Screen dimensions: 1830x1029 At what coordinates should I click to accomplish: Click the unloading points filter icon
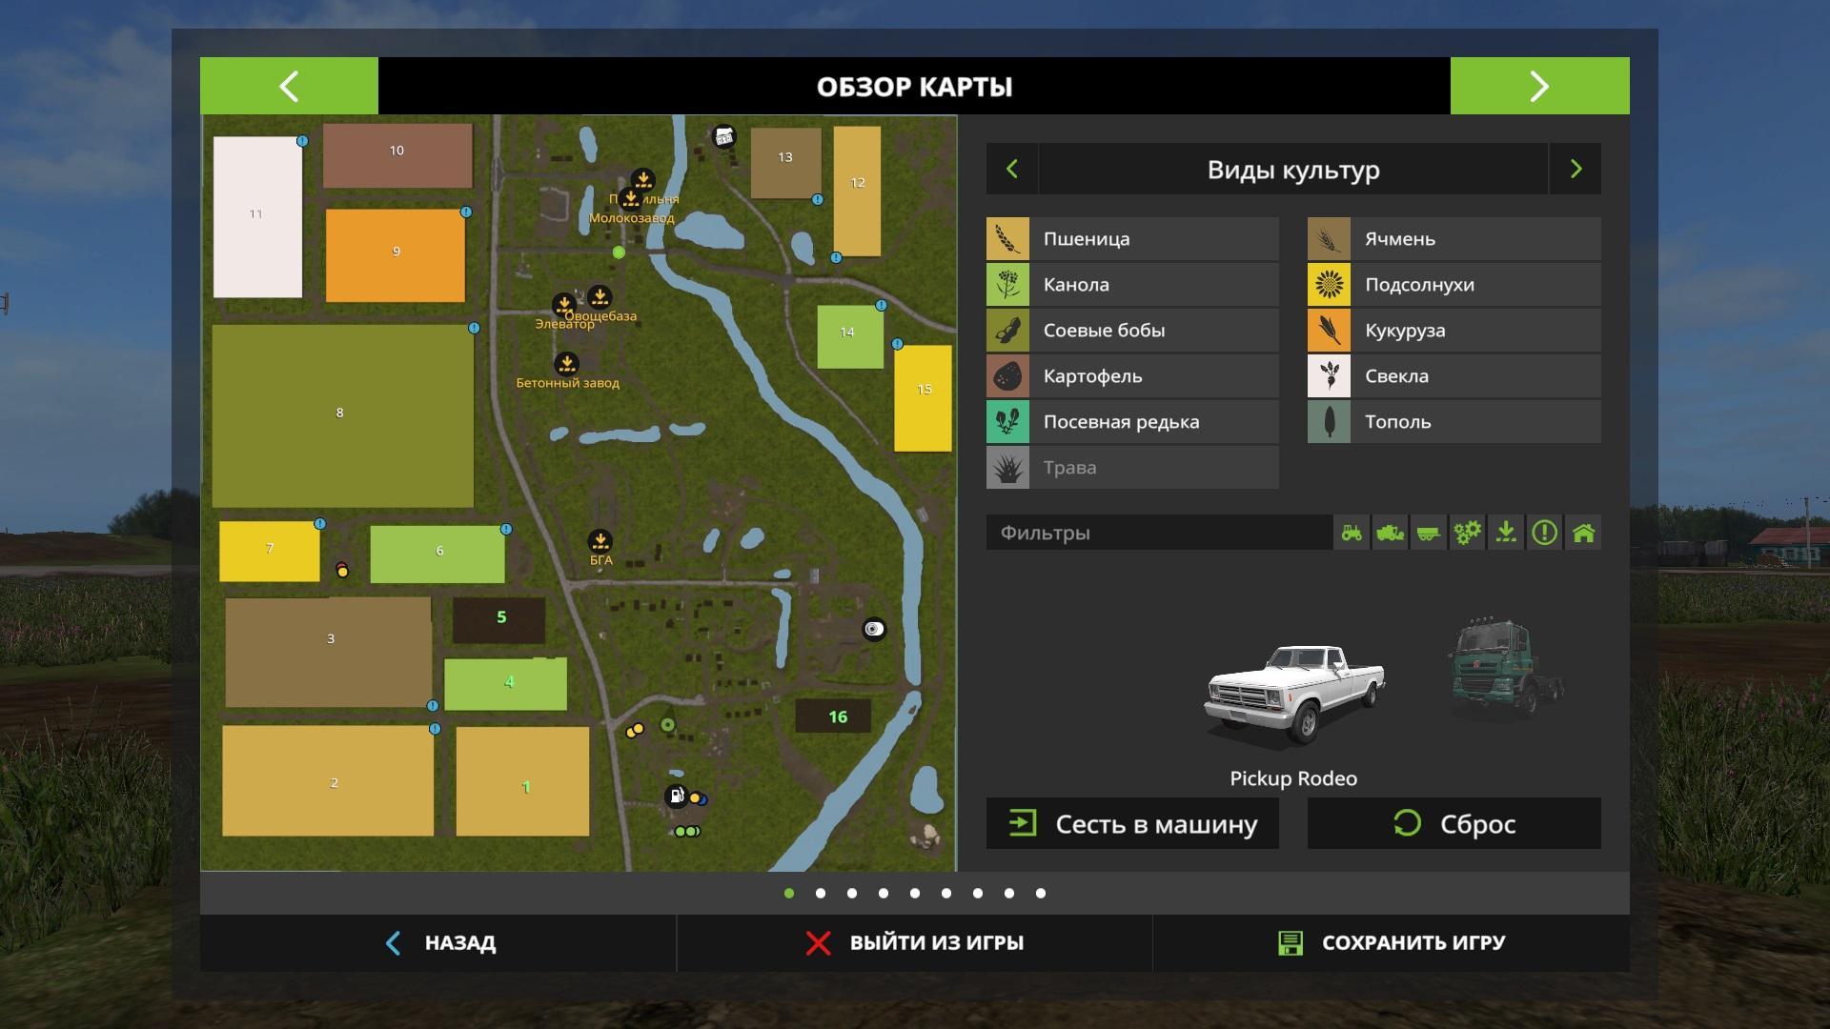coord(1506,533)
